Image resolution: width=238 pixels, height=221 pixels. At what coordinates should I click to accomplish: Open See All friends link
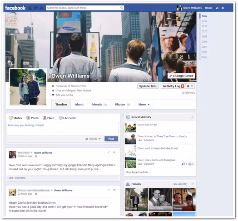coord(180,184)
